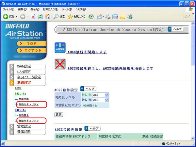Open LAN設定 in sidebar
Image resolution: width=196 pixels, height=147 pixels.
click(x=24, y=72)
